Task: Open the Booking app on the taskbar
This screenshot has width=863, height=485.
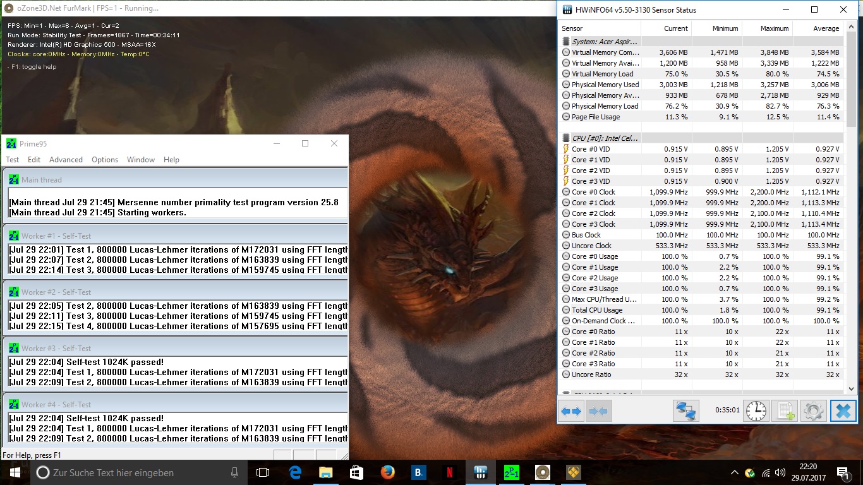Action: 418,472
